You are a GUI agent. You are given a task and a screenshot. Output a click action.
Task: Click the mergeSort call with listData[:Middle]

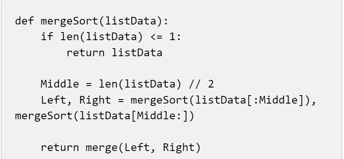pos(220,100)
